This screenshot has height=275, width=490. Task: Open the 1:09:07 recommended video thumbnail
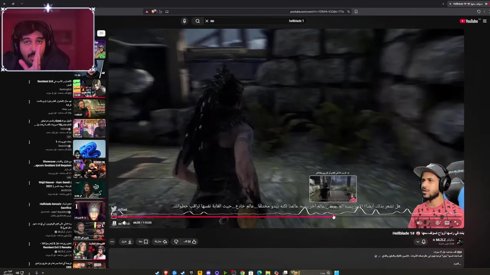click(x=89, y=108)
